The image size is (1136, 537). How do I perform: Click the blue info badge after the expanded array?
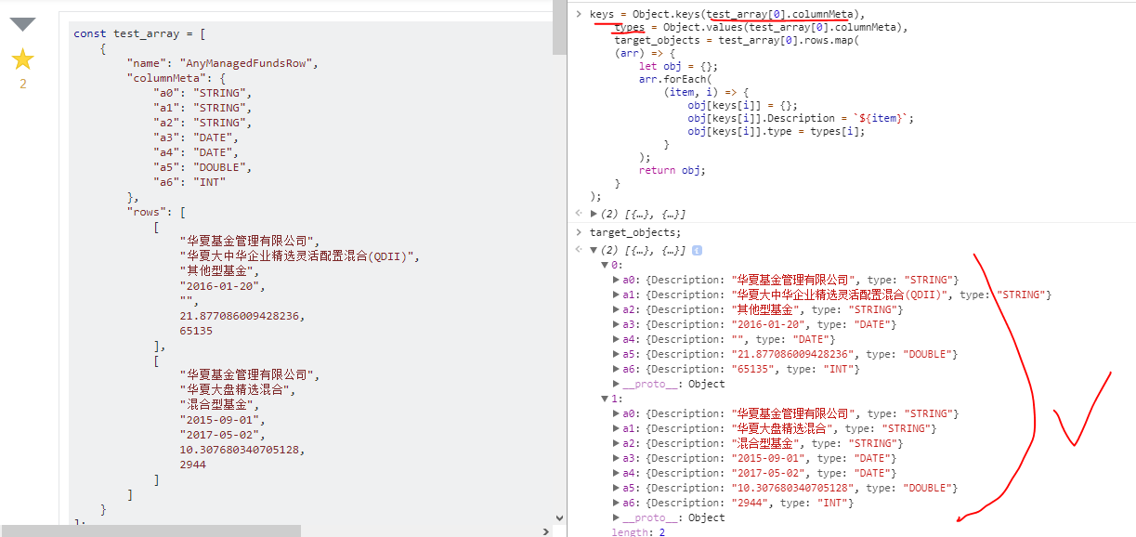[x=697, y=251]
